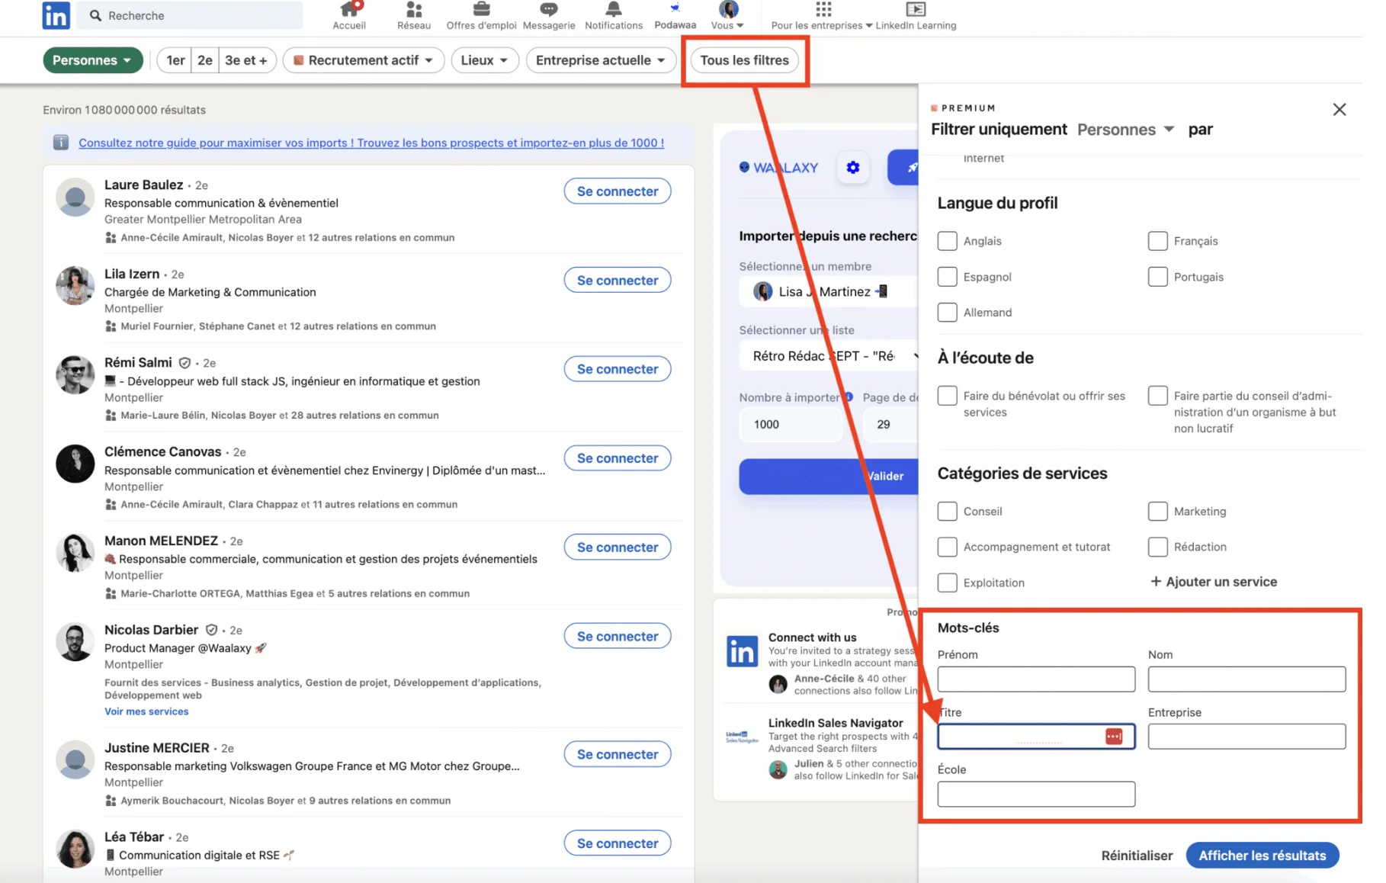
Task: Select the 3e et + degree filter
Action: pyautogui.click(x=246, y=60)
